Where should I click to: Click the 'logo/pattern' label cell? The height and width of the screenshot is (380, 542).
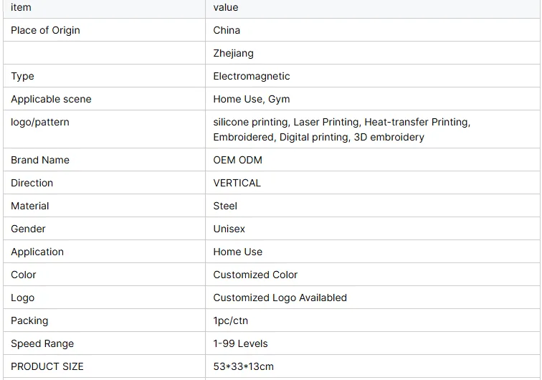click(x=104, y=129)
